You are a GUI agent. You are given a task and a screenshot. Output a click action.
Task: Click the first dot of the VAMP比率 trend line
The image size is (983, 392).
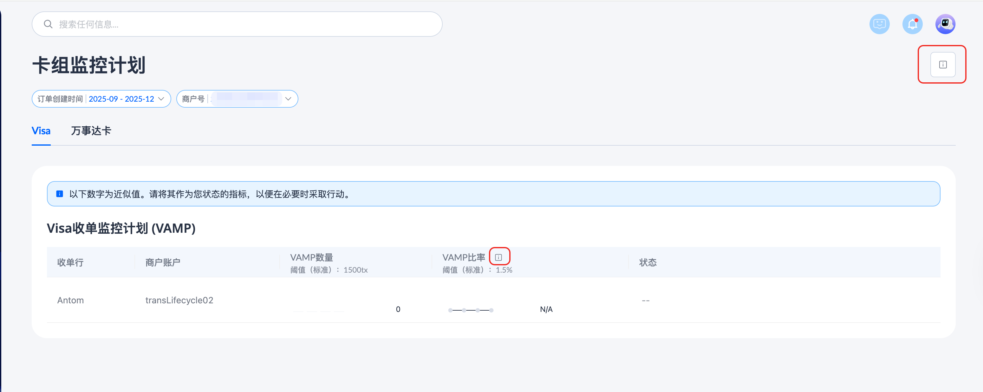click(450, 310)
